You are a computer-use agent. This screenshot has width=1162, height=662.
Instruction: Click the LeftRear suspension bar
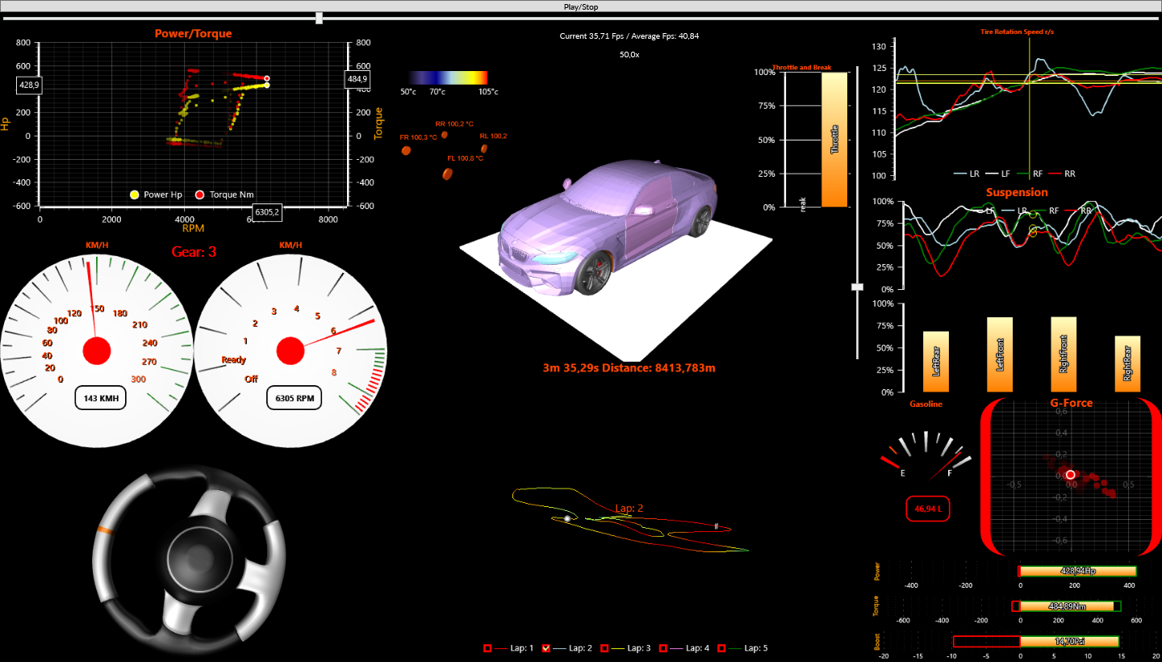click(936, 362)
